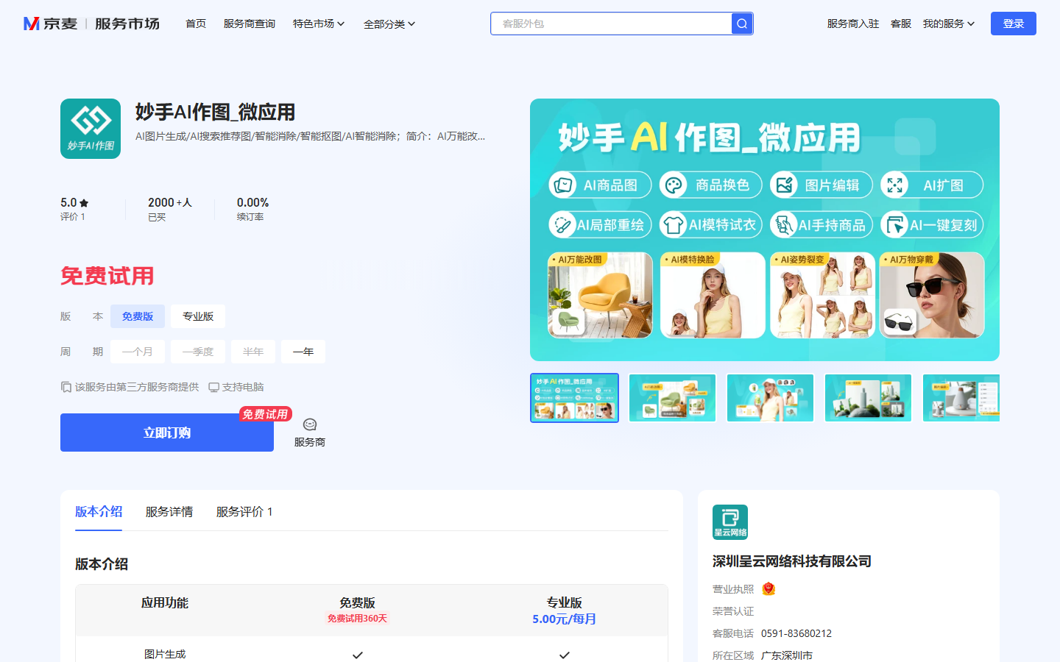The width and height of the screenshot is (1060, 662).
Task: Choose the 一年 period option
Action: coord(303,352)
